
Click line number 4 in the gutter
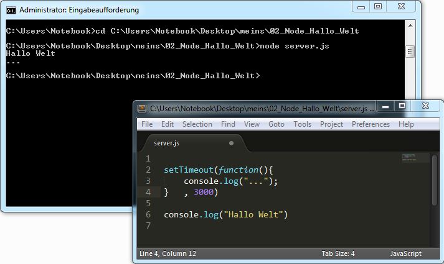[148, 192]
